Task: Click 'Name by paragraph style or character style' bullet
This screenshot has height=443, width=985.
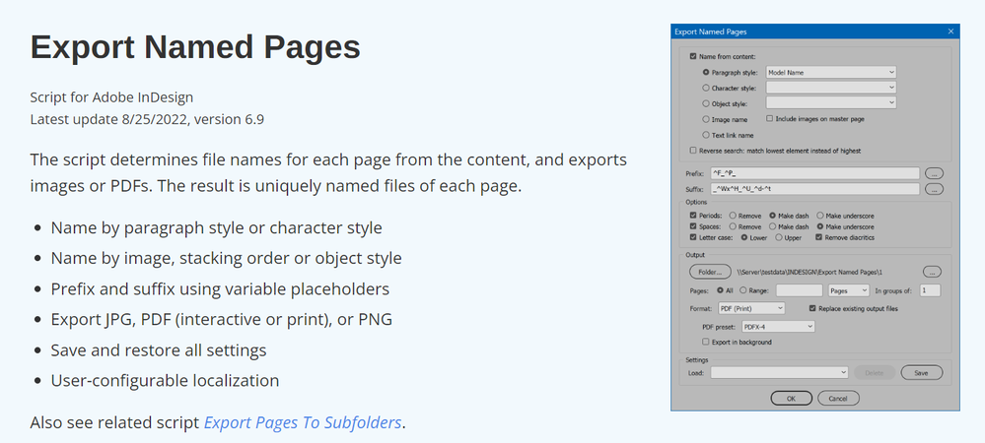Action: tap(216, 227)
